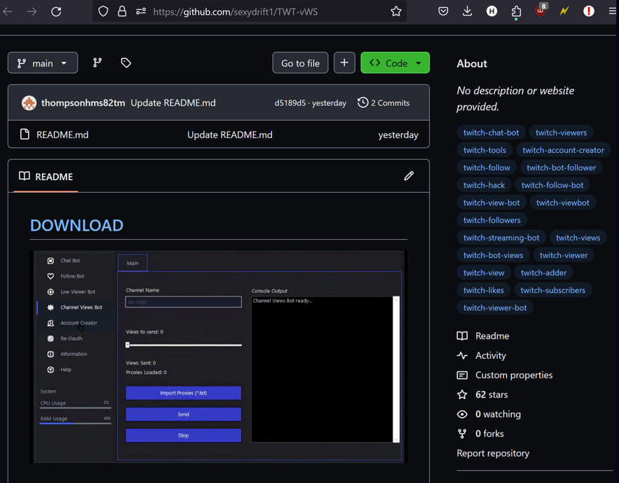Viewport: 619px width, 483px height.
Task: View the 62 stars list
Action: (491, 395)
